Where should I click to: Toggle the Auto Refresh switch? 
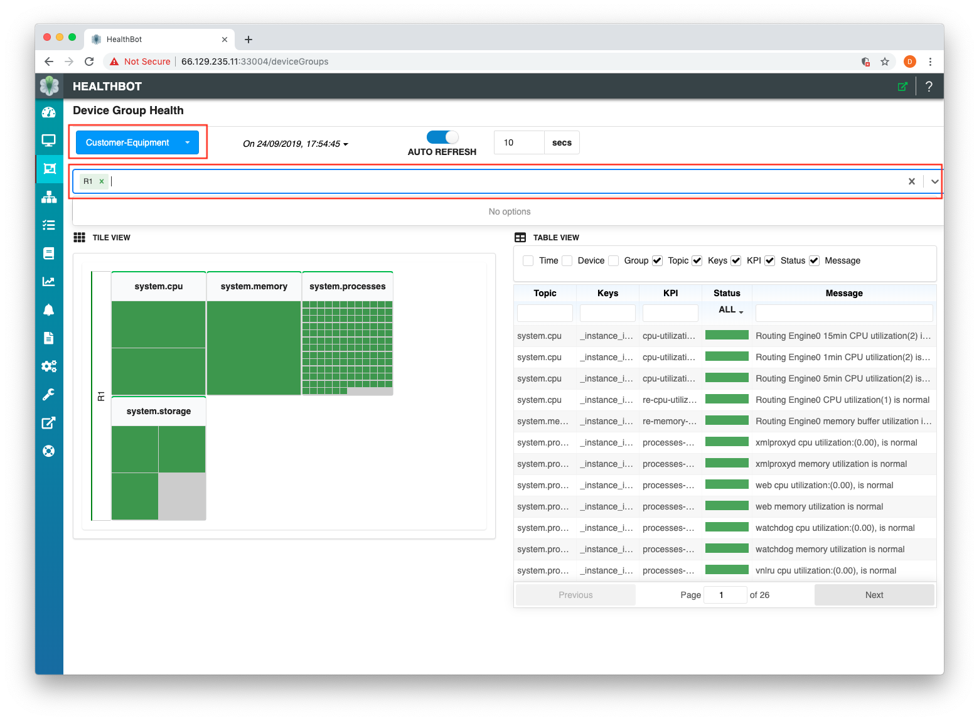coord(442,137)
